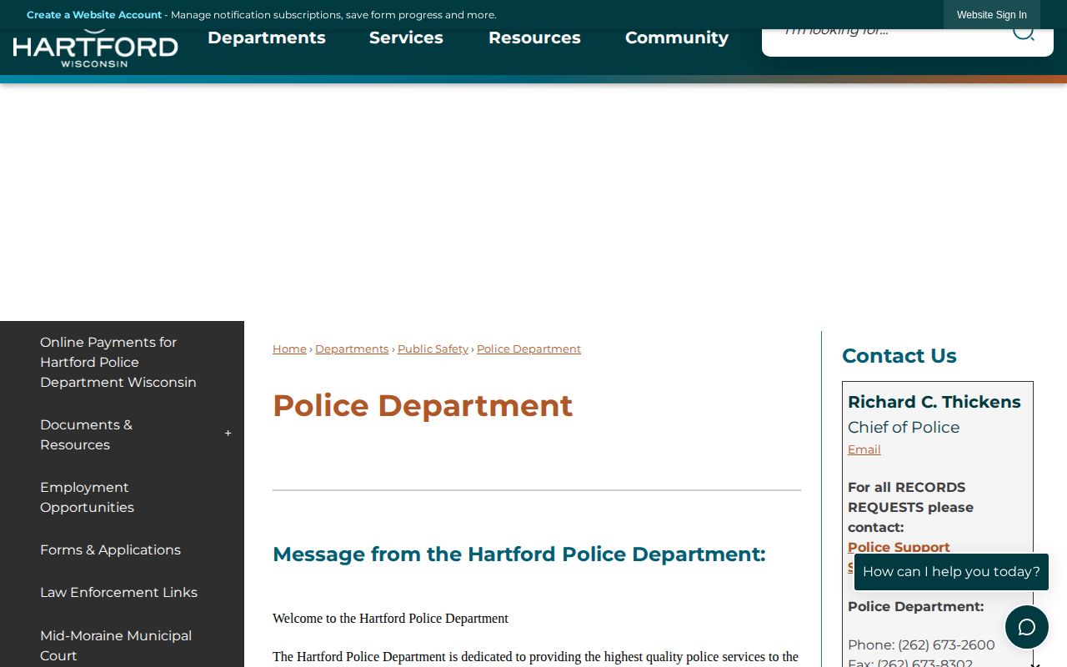
Task: Open Employment Opportunities sidebar link
Action: pos(122,497)
